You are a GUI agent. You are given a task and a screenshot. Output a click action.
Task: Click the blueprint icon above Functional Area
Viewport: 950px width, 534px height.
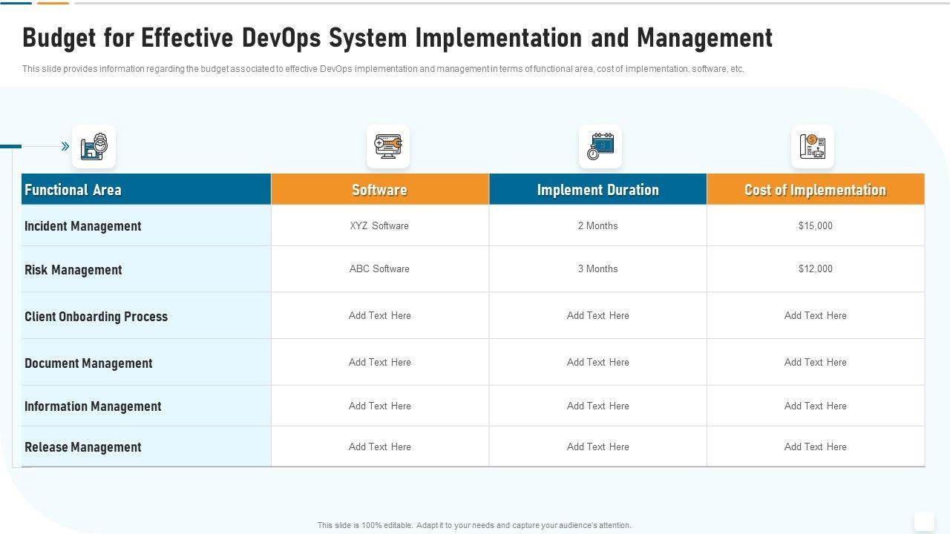click(94, 147)
